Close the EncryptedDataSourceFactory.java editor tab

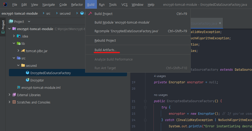pos(220,23)
